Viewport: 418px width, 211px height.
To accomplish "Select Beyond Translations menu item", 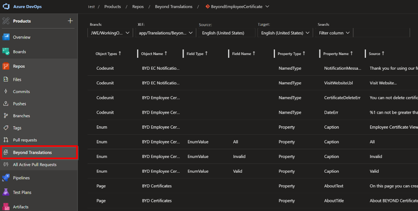I will point(32,152).
